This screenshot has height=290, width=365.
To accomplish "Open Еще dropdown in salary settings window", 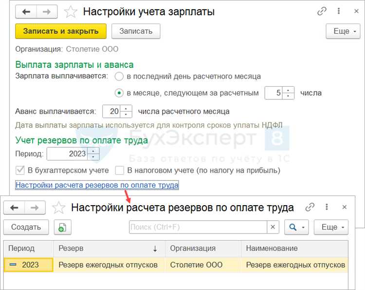I will (x=343, y=31).
